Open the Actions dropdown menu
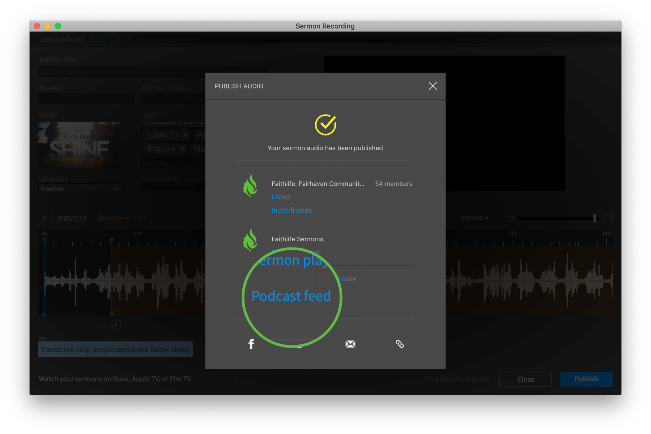651x434 pixels. (x=474, y=218)
